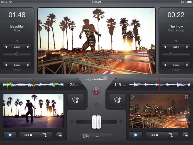Increase left deck loop length

[x=28, y=65]
